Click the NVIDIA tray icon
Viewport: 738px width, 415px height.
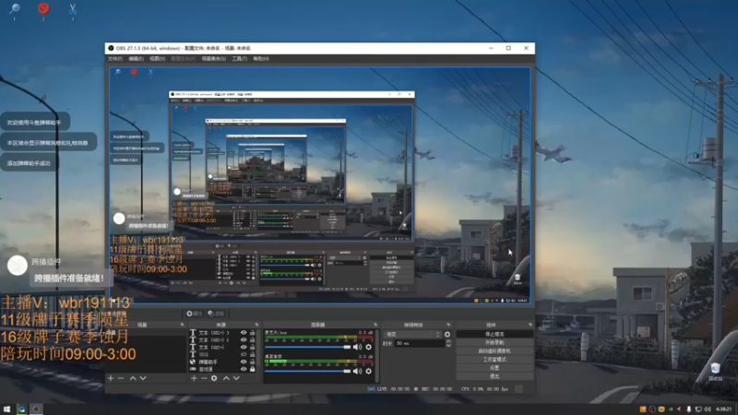671,409
